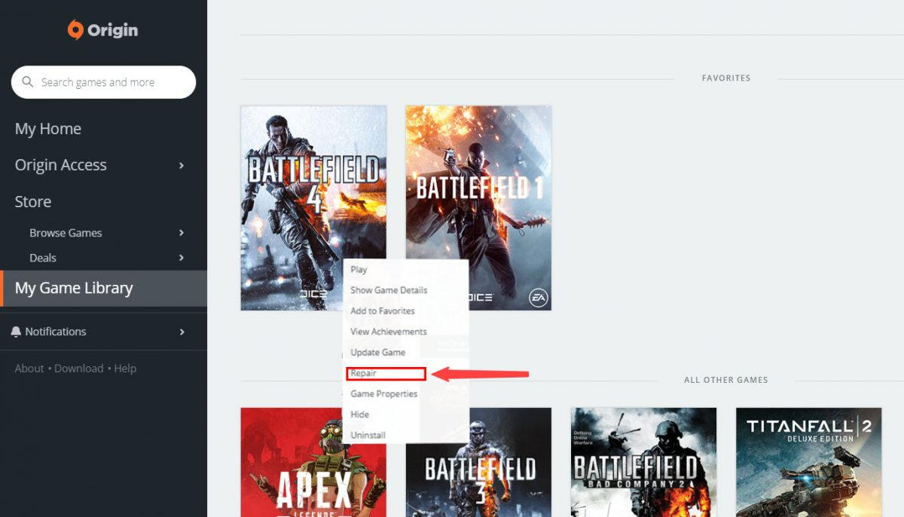Choose Update Game in context menu
This screenshot has height=517, width=904.
378,352
